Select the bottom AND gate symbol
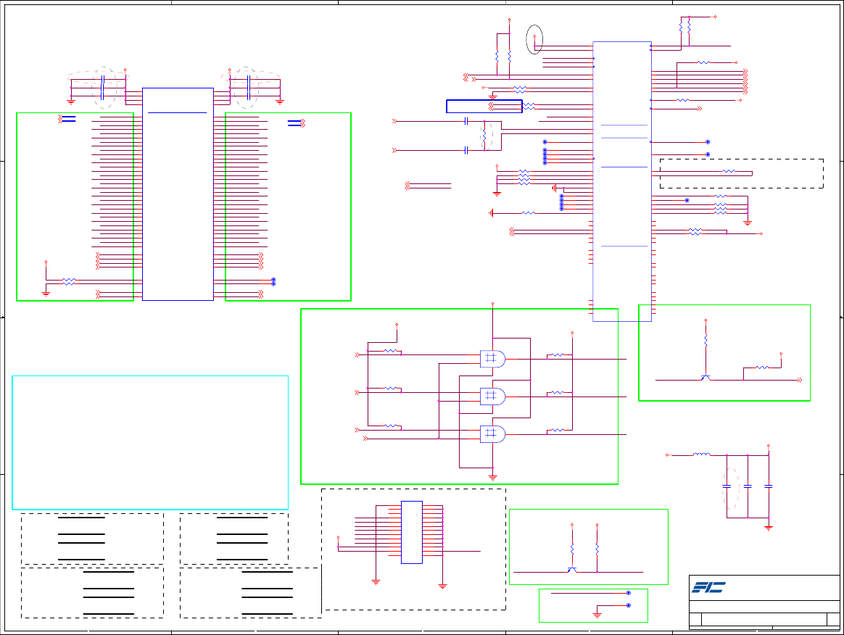This screenshot has height=635, width=844. 492,434
